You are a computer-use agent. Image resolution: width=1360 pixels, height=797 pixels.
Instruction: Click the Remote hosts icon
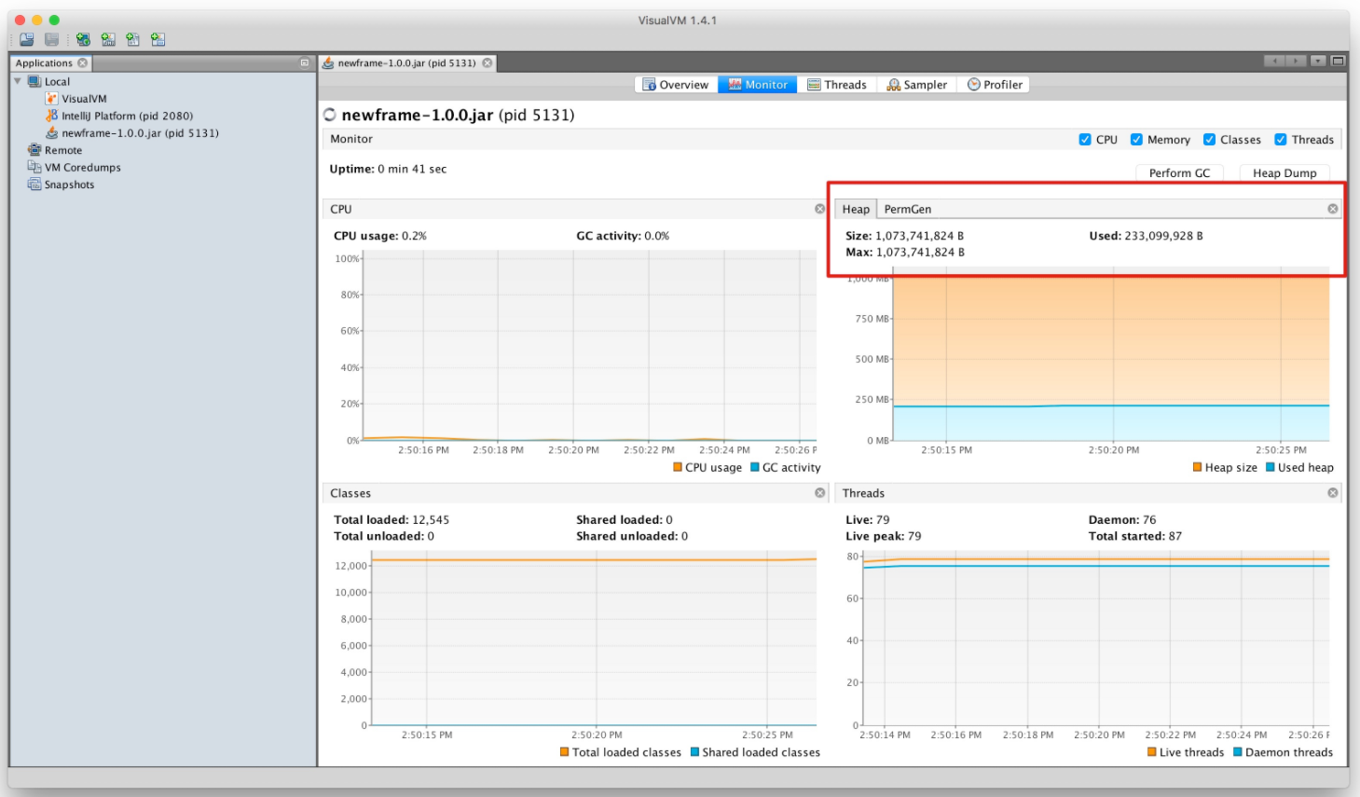click(x=34, y=150)
